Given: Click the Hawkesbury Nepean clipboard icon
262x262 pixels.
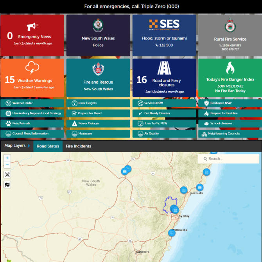Looking at the screenshot, I should coord(8,113).
